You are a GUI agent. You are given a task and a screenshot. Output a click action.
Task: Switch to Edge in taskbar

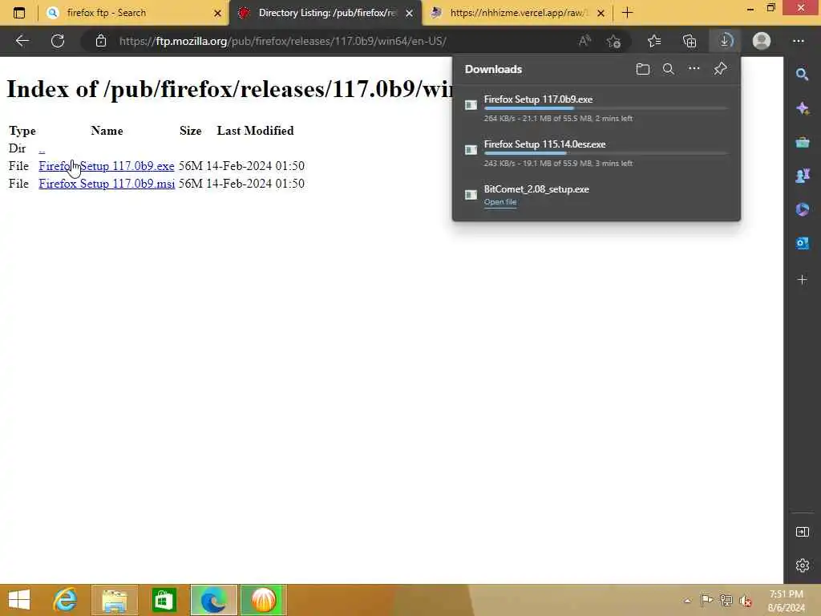(x=213, y=600)
